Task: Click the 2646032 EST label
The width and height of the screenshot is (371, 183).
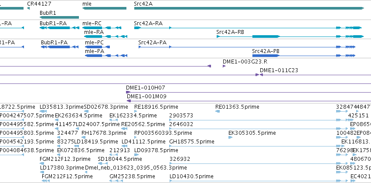Action: 181,124
